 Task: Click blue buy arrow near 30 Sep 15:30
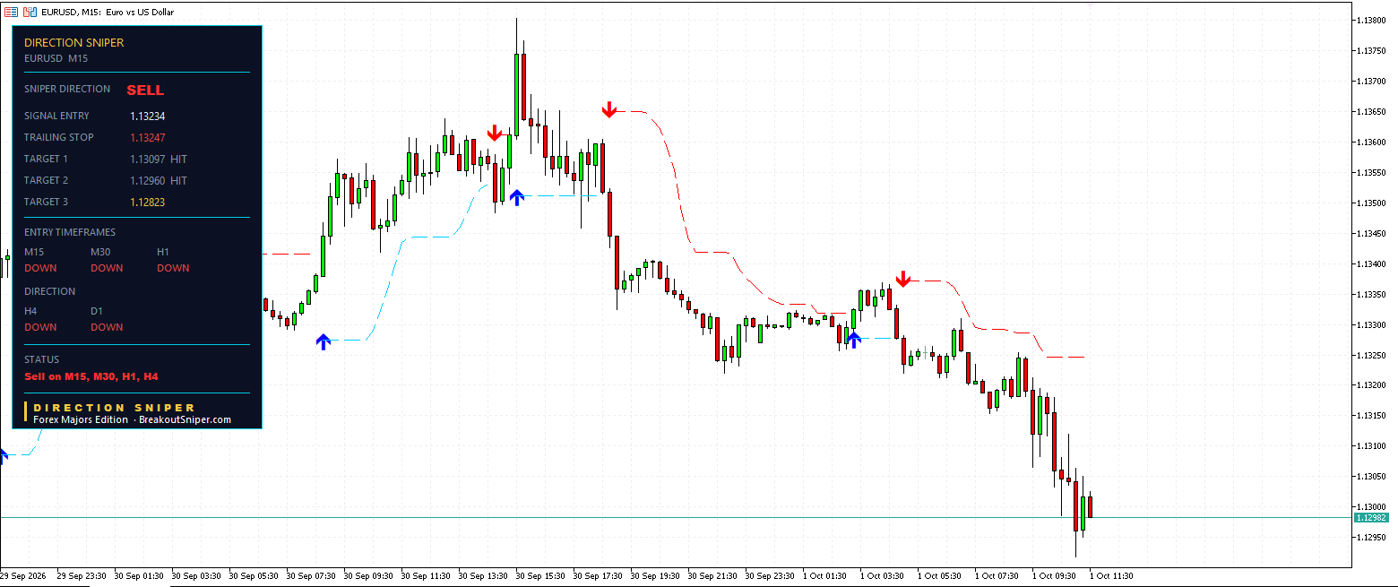(516, 197)
